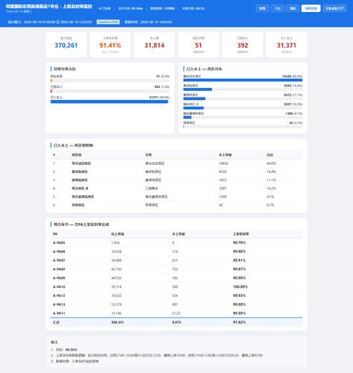
Task: Select the 370,261 summary card
Action: click(66, 45)
